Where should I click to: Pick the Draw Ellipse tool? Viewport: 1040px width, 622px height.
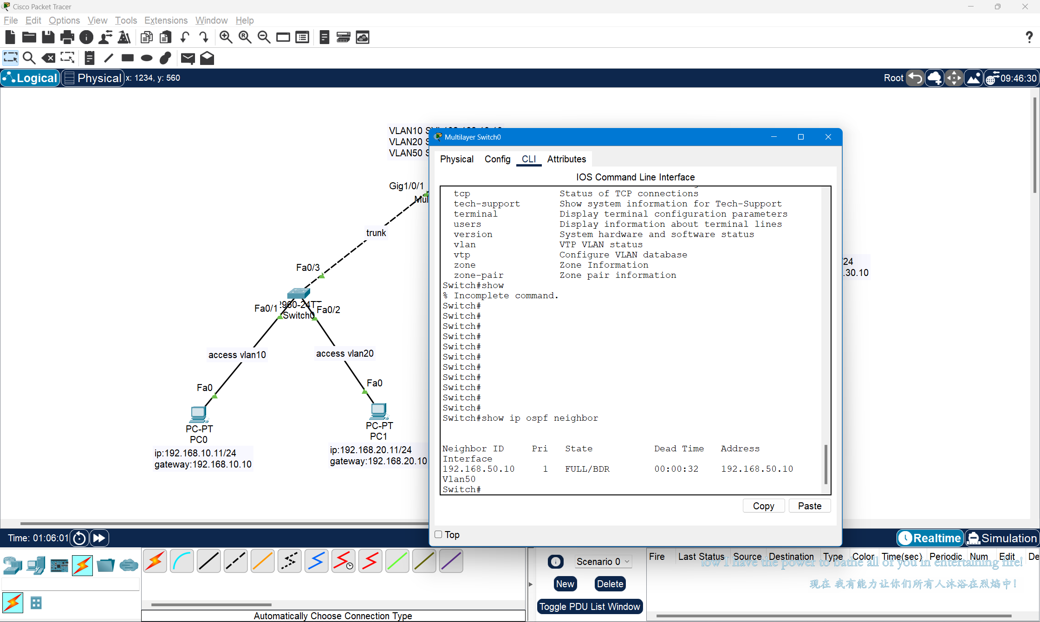click(146, 58)
